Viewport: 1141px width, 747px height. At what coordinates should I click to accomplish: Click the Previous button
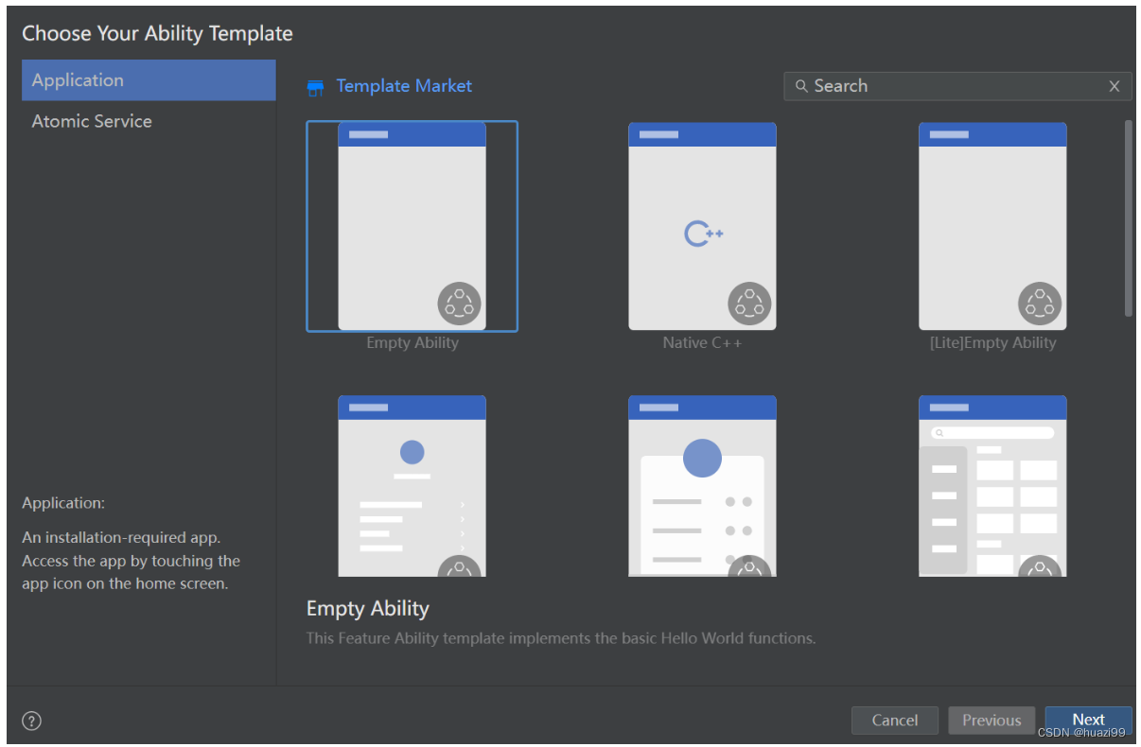point(992,721)
